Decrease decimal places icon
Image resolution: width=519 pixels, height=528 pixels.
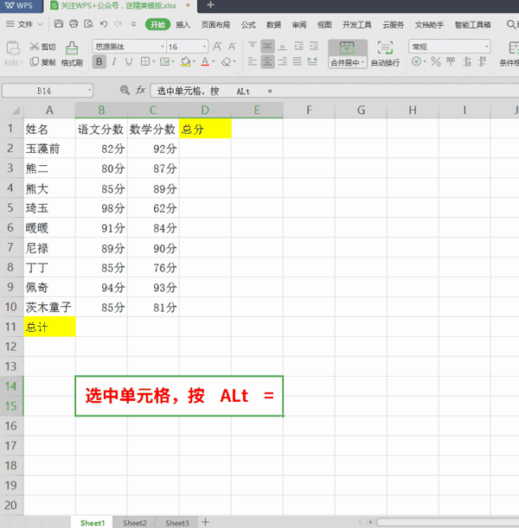pos(483,62)
